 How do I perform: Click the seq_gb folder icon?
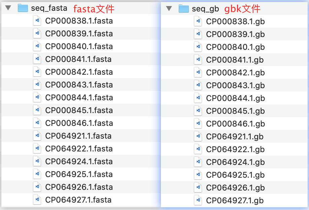184,8
